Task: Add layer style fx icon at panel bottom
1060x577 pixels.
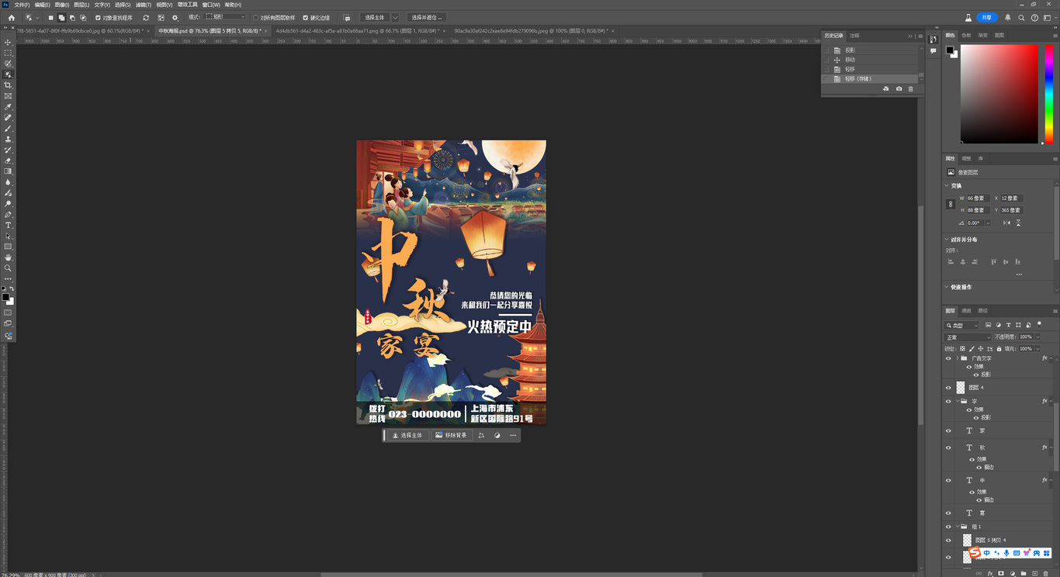Action: (x=990, y=574)
